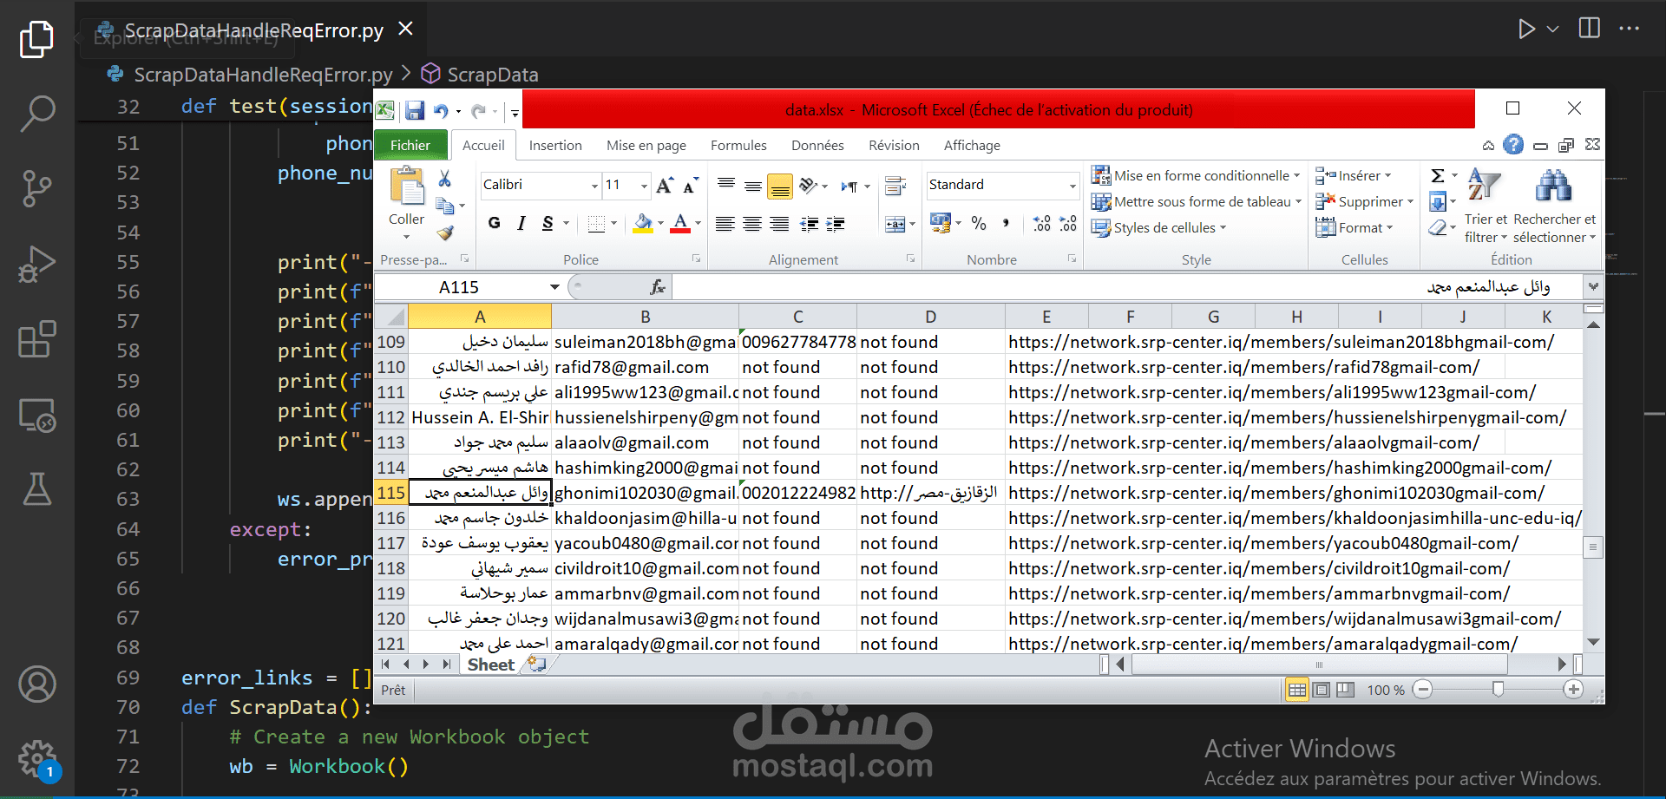Image resolution: width=1666 pixels, height=799 pixels.
Task: Click the increase decimal icon
Action: [1042, 224]
